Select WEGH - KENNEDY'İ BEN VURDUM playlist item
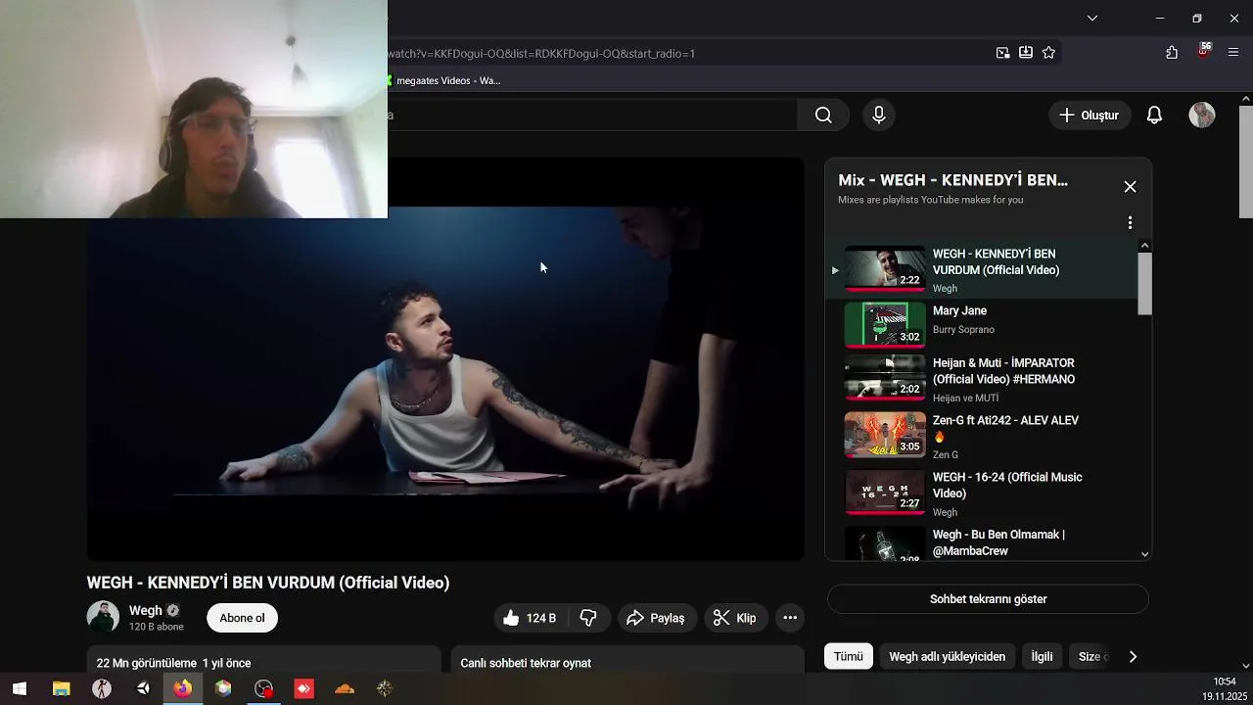 984,269
